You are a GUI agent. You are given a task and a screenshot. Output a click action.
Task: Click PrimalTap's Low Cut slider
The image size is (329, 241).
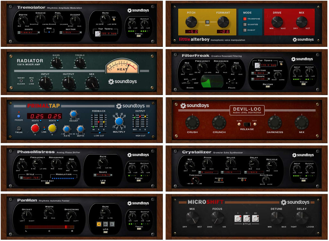(99, 133)
